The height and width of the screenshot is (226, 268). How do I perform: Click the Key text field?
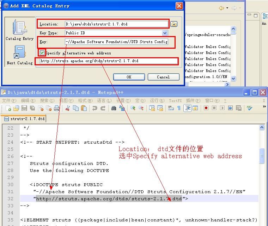(x=116, y=42)
